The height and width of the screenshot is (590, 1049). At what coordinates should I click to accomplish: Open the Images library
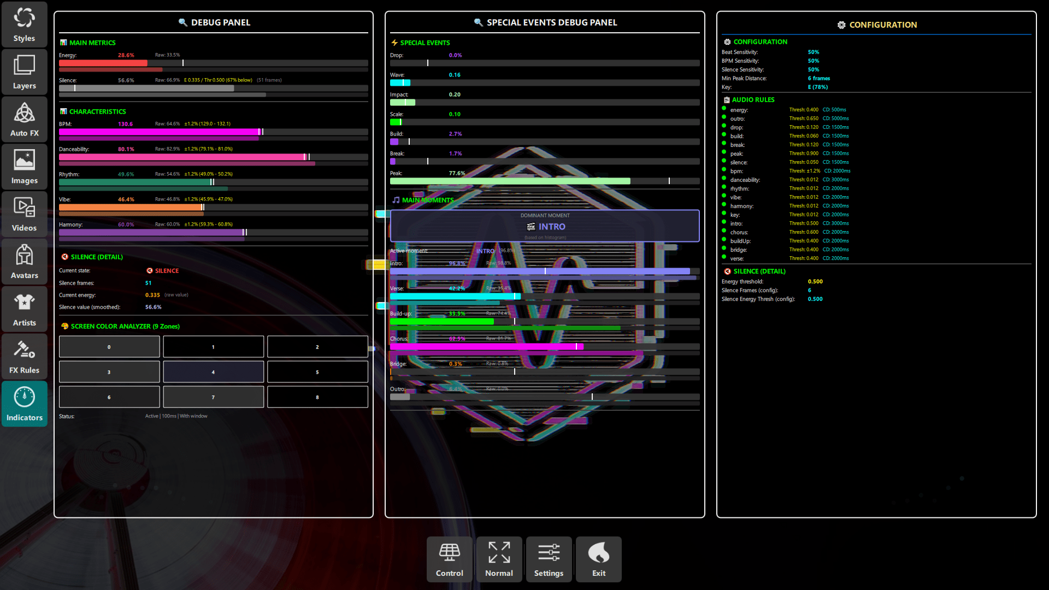point(24,166)
